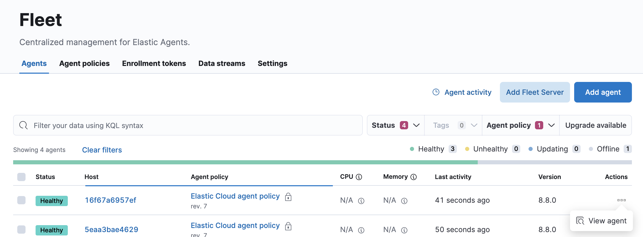This screenshot has height=237, width=643.
Task: Click the Add agent button
Action: [x=603, y=92]
